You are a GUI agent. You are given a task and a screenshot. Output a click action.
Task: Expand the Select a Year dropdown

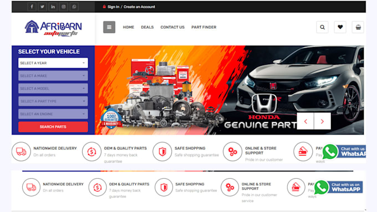(x=53, y=63)
